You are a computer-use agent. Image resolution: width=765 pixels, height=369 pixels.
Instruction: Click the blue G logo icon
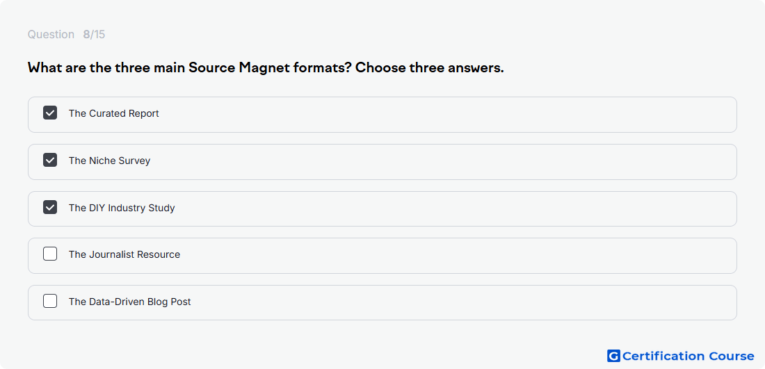[613, 356]
